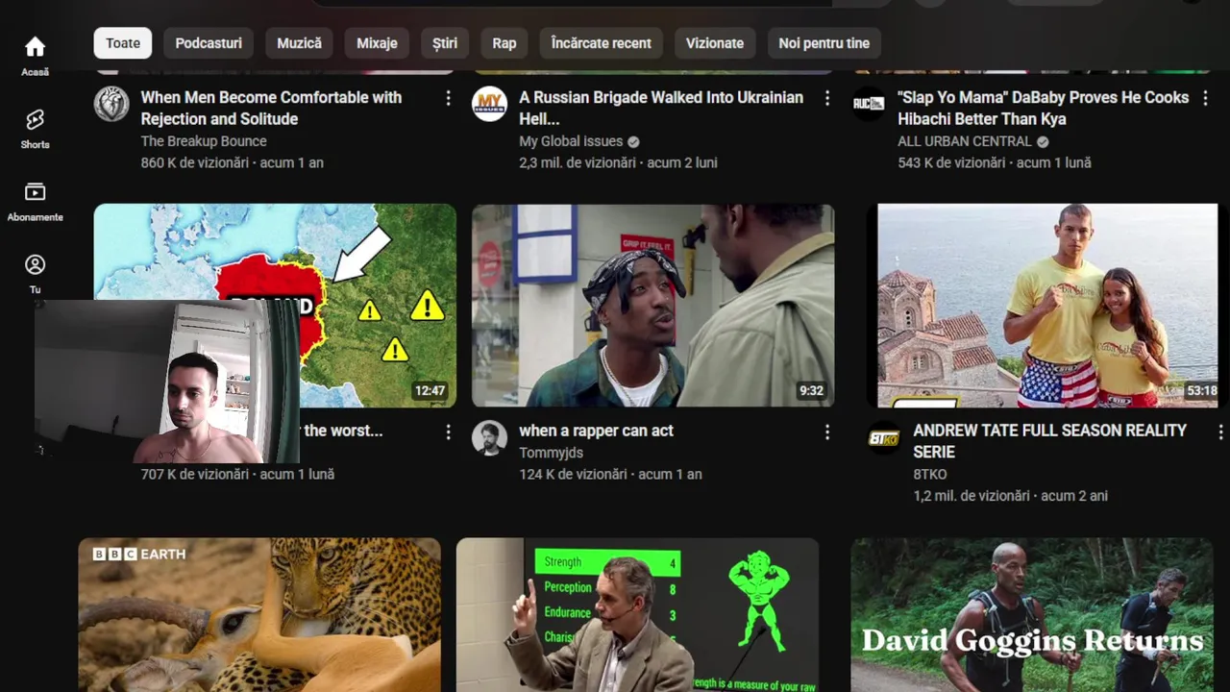The width and height of the screenshot is (1230, 692).
Task: Open Abonamente subscriptions in sidebar
Action: pyautogui.click(x=35, y=202)
